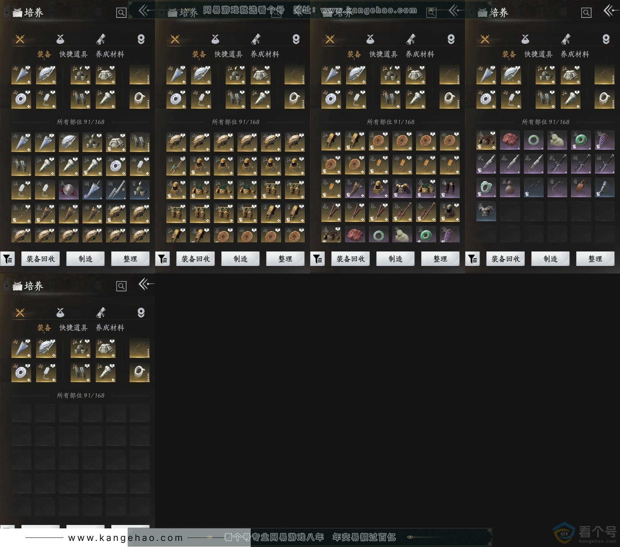Select badge category icon in top-left panel
Viewport: 620px width, 547px height.
pos(141,39)
